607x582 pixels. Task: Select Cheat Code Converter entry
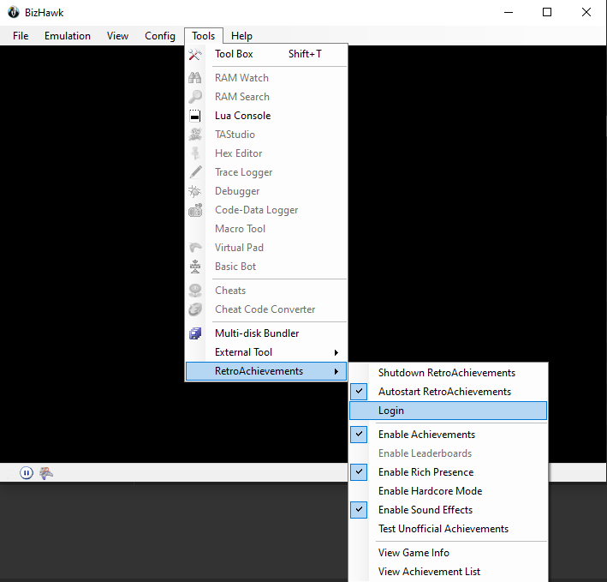[266, 309]
